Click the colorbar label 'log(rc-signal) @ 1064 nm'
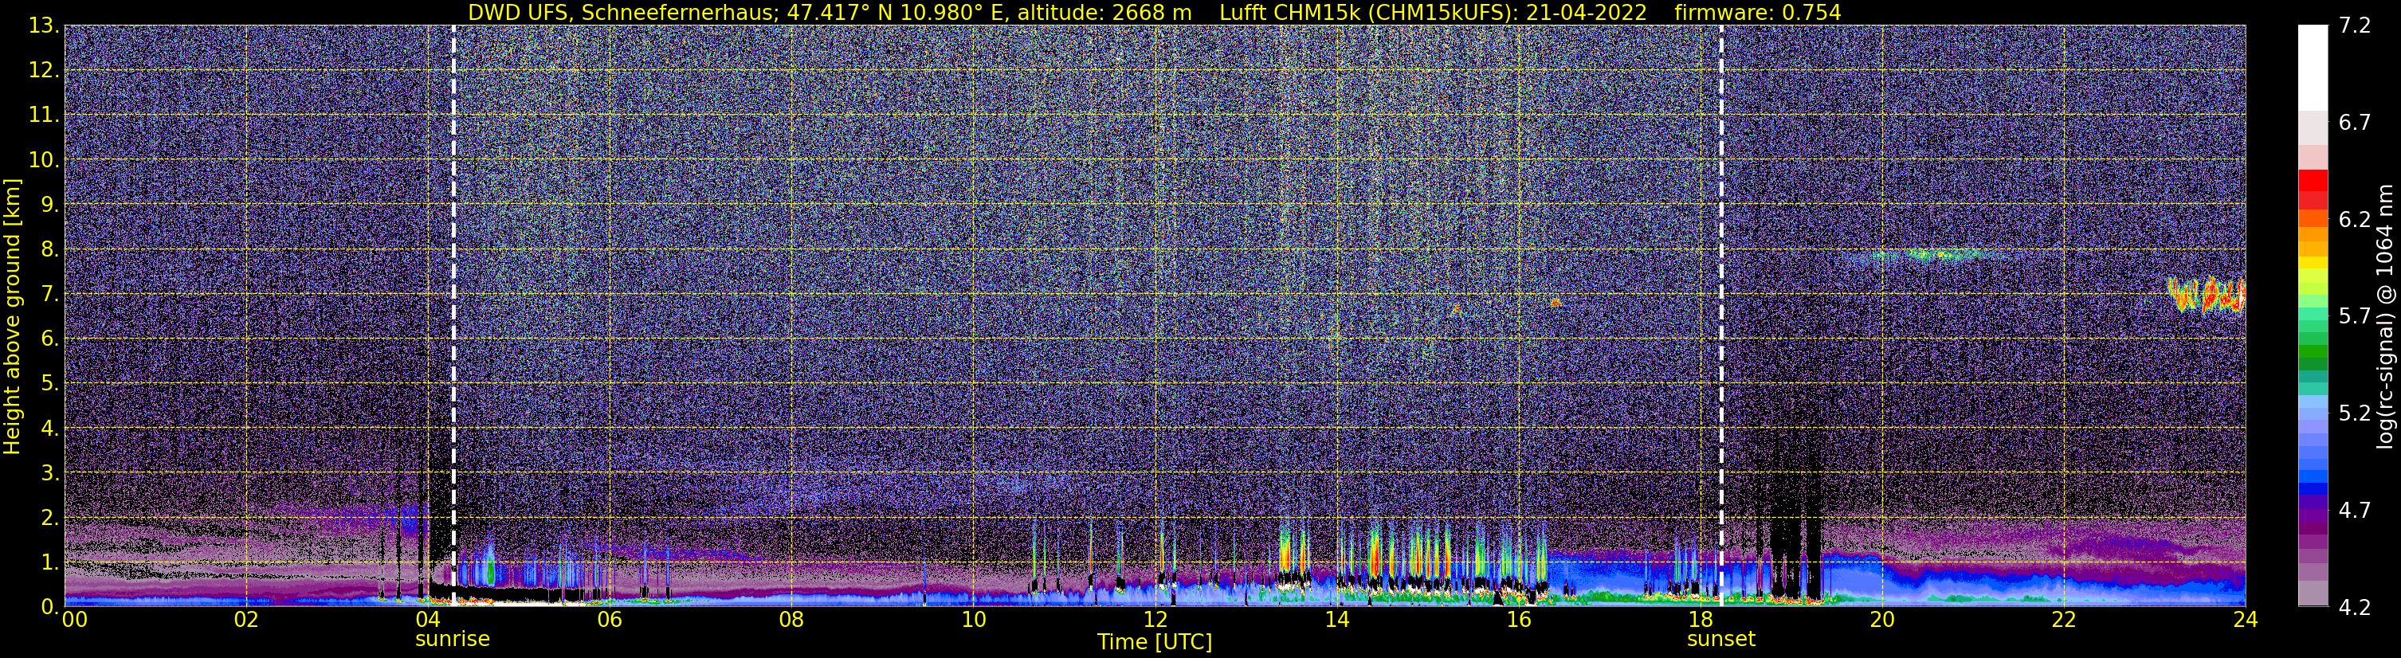The width and height of the screenshot is (2401, 658). tap(2385, 316)
